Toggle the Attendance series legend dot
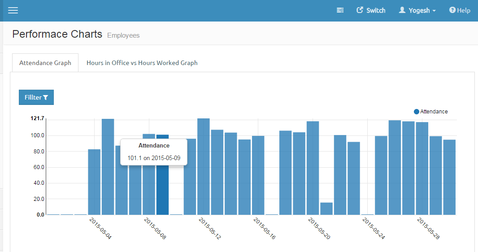The height and width of the screenshot is (252, 478). (x=417, y=112)
